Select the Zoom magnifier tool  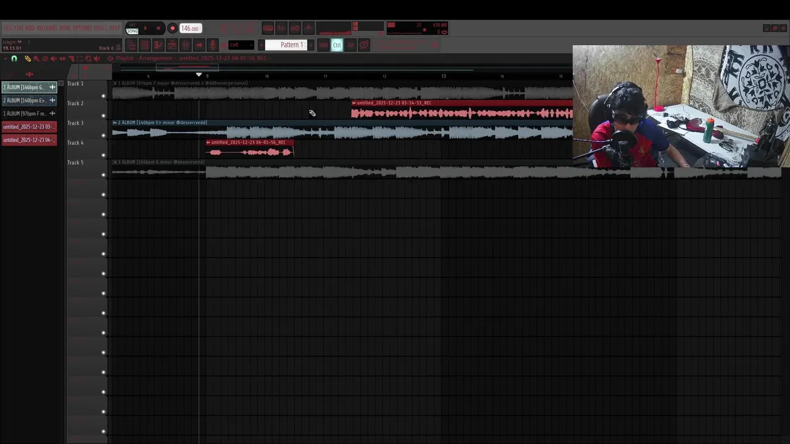[x=88, y=59]
